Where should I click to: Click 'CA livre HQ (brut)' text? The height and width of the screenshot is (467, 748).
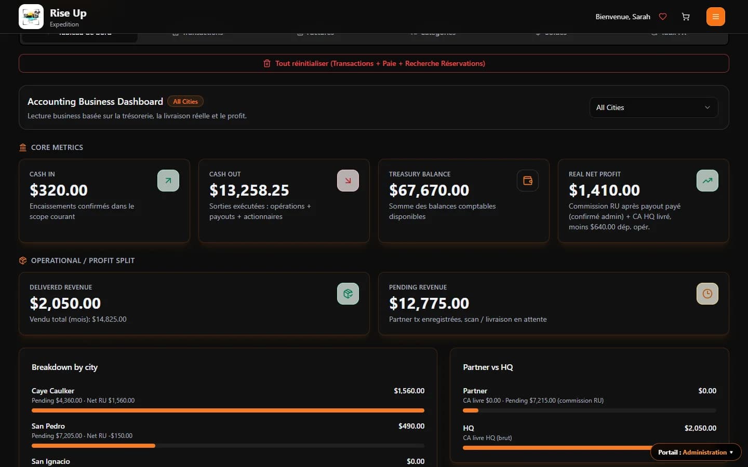click(x=487, y=438)
